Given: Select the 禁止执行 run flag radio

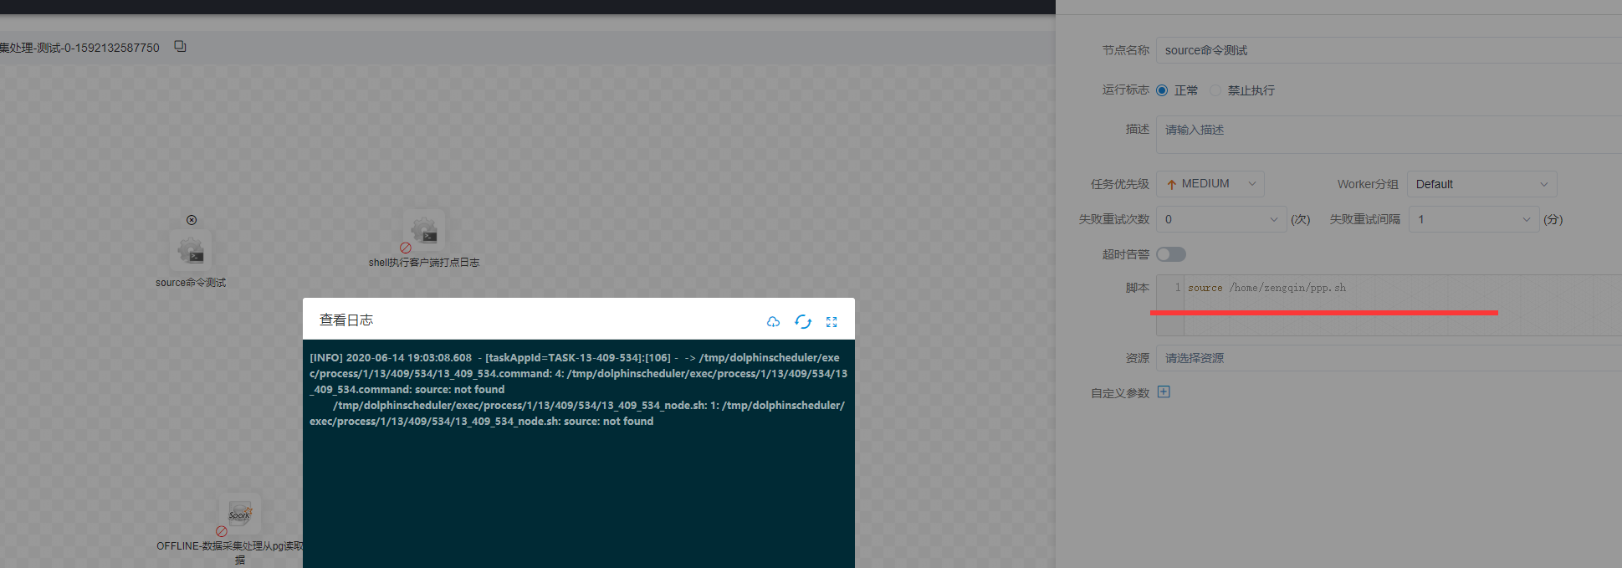Looking at the screenshot, I should click(x=1215, y=90).
